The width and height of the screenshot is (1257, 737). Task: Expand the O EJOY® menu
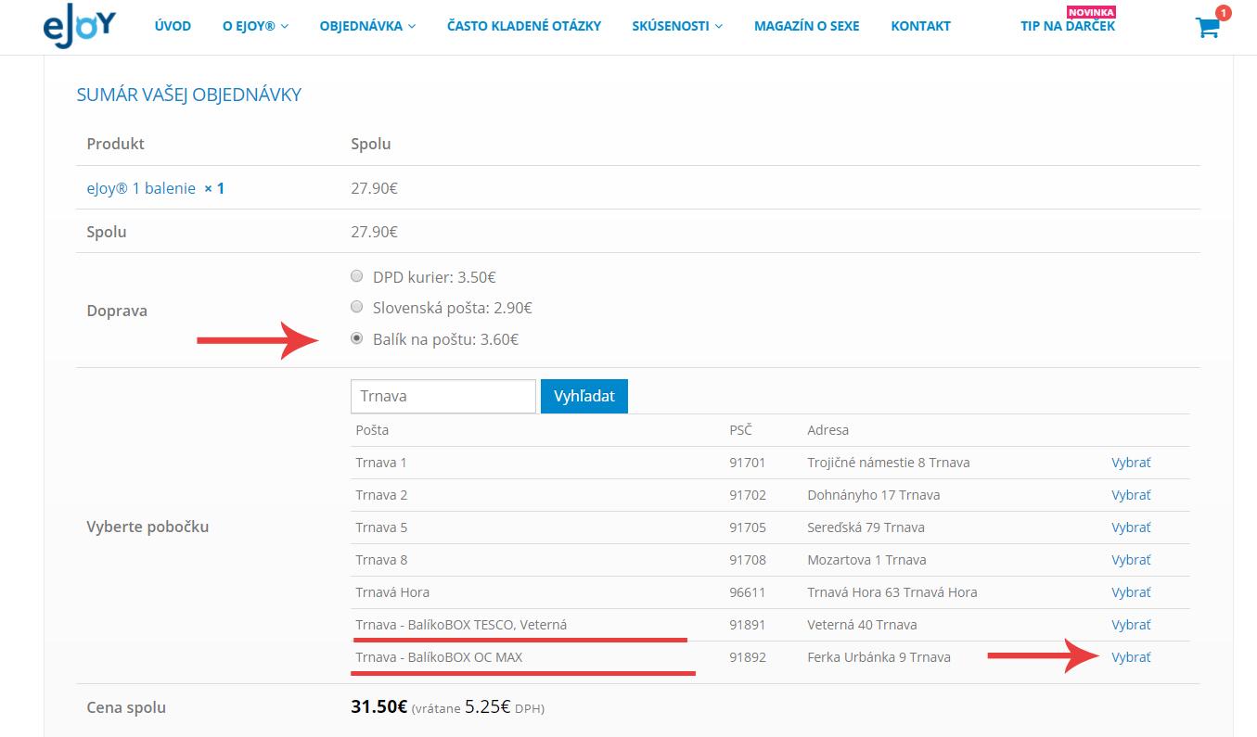(255, 26)
